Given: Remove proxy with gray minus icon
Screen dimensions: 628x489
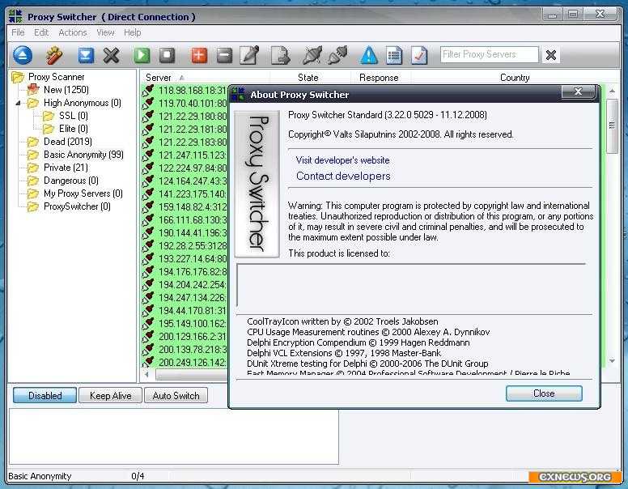Looking at the screenshot, I should click(224, 55).
